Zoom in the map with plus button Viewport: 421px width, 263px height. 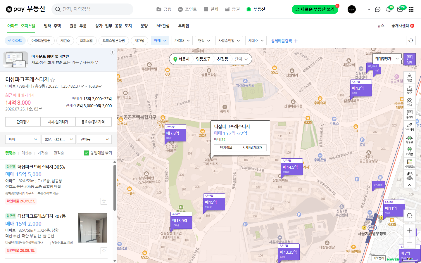pos(409,230)
